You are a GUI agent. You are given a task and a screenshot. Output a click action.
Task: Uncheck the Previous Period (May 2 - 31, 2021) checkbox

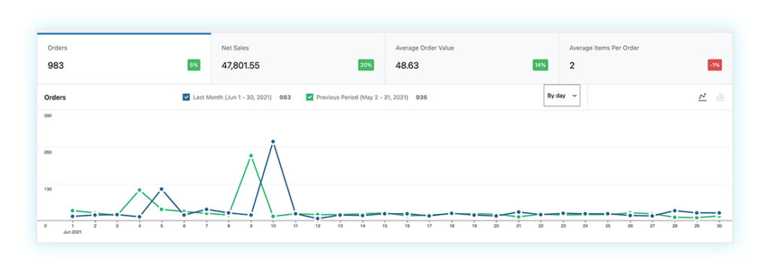point(309,97)
